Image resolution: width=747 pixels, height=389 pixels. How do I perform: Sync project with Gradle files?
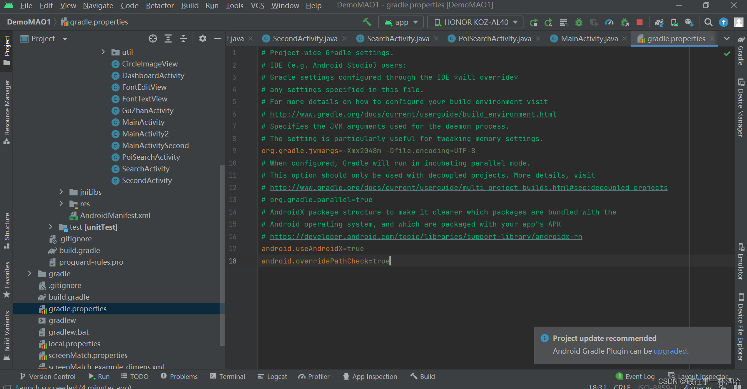tap(659, 22)
